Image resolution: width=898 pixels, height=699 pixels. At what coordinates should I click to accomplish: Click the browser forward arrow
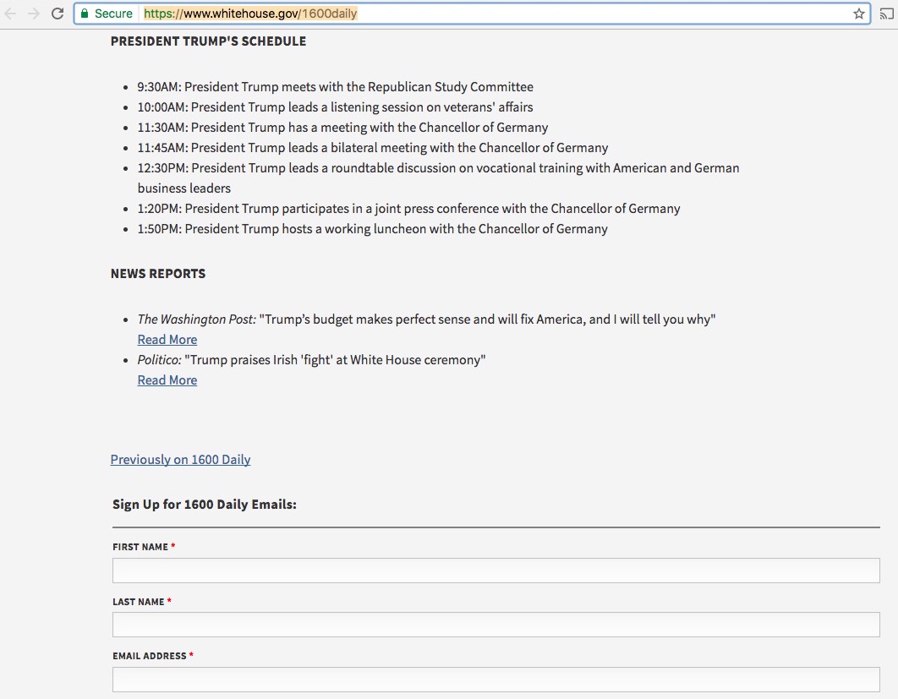34,14
